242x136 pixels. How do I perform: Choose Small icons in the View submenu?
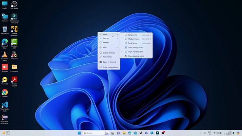click(x=137, y=43)
